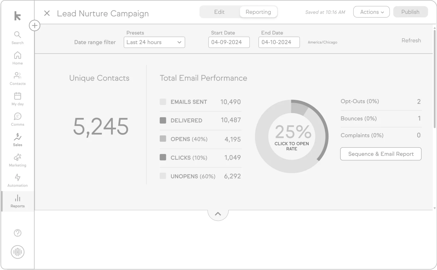Click the Bounces (0%) row
This screenshot has width=437, height=270.
pyautogui.click(x=381, y=118)
